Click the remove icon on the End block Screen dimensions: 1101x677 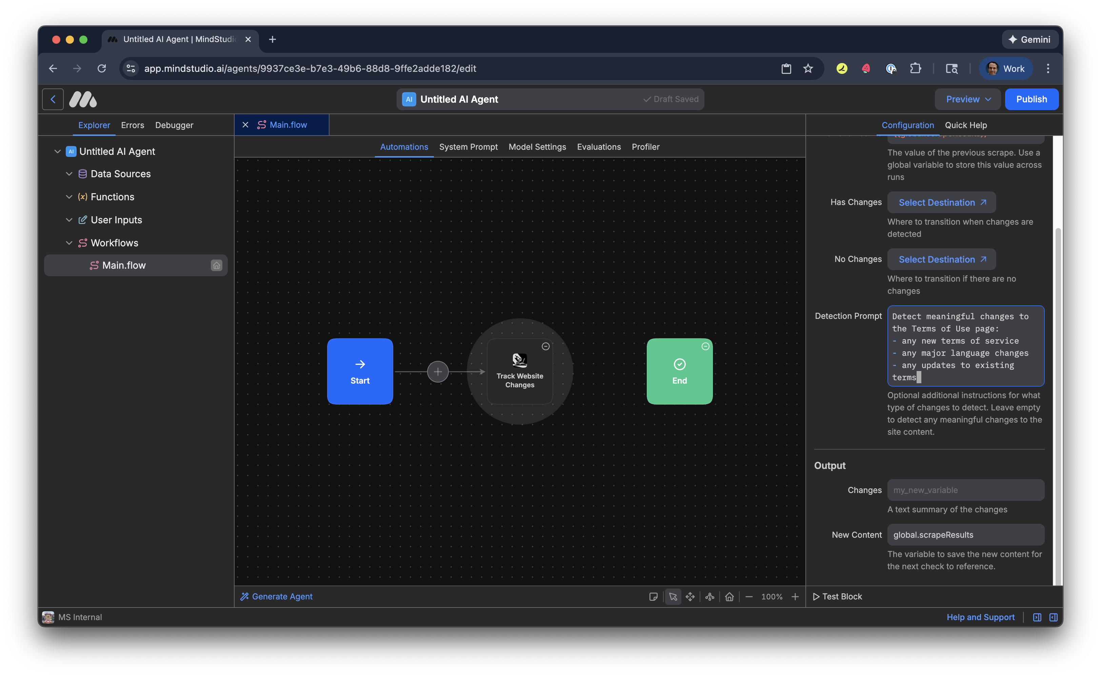coord(705,346)
